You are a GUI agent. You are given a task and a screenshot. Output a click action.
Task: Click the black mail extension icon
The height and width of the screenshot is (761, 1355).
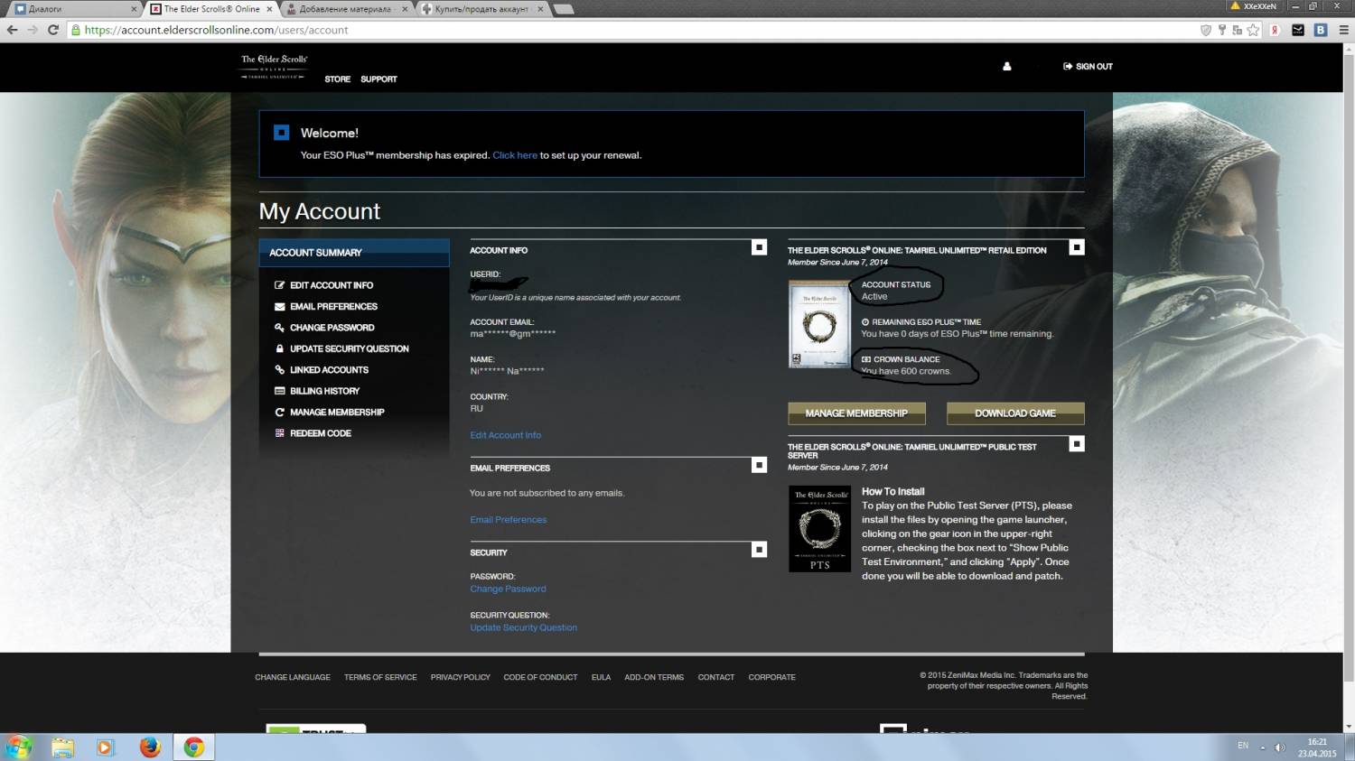(x=1298, y=30)
